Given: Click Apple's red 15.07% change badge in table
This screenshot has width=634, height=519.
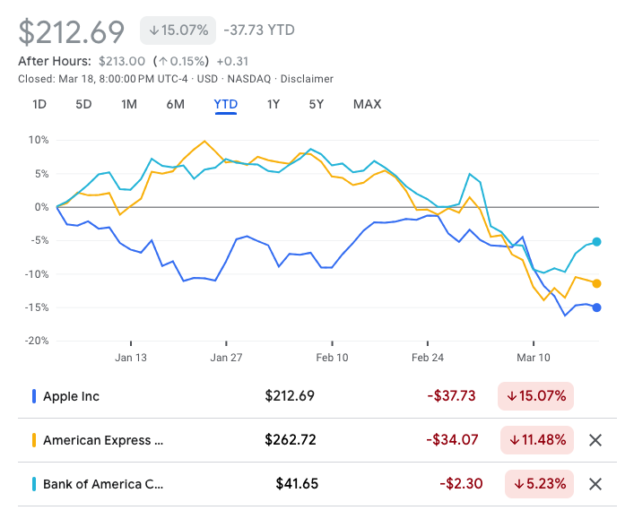Looking at the screenshot, I should coord(535,396).
